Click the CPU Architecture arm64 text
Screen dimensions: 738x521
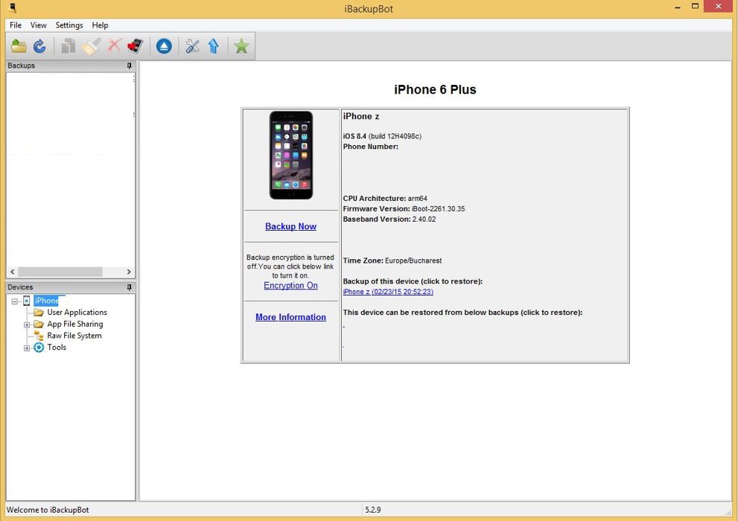pyautogui.click(x=385, y=199)
